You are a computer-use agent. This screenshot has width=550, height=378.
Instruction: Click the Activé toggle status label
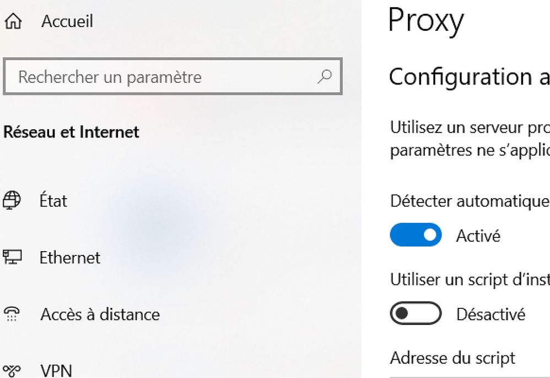(478, 236)
